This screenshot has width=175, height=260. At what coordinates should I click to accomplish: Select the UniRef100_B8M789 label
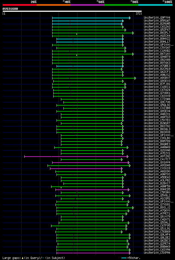[157, 141]
